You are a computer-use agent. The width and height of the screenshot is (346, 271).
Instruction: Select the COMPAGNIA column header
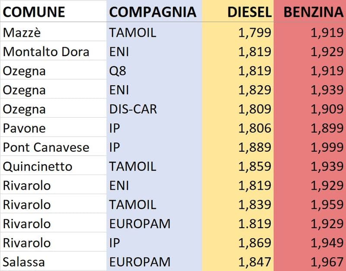pyautogui.click(x=152, y=12)
